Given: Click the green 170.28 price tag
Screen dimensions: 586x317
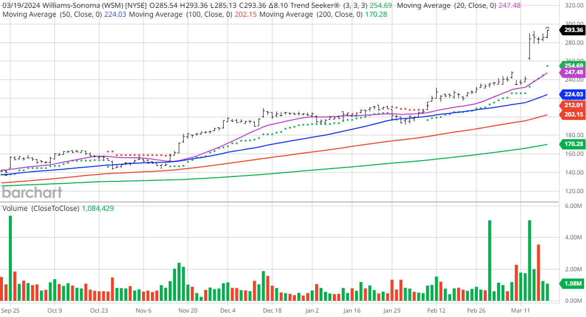Looking at the screenshot, I should 573,144.
